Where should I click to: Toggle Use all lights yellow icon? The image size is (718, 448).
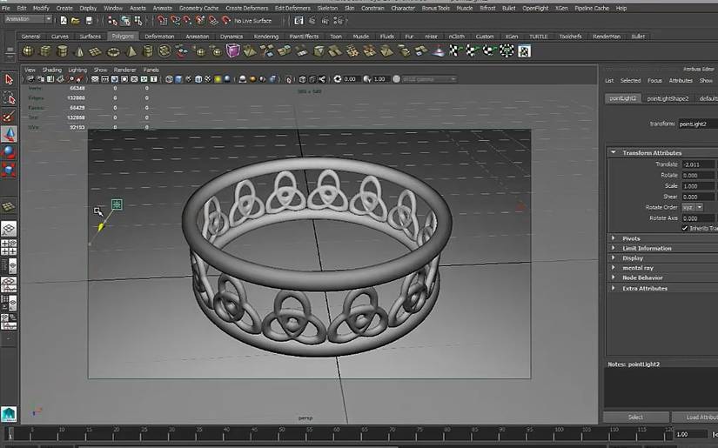point(218,79)
